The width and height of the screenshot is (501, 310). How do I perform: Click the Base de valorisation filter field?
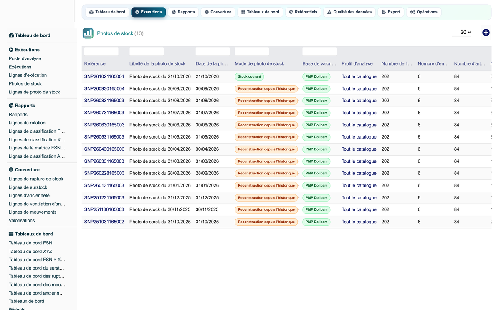(319, 51)
